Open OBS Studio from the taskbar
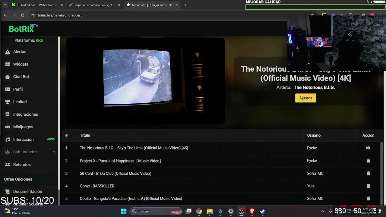 [x=241, y=211]
